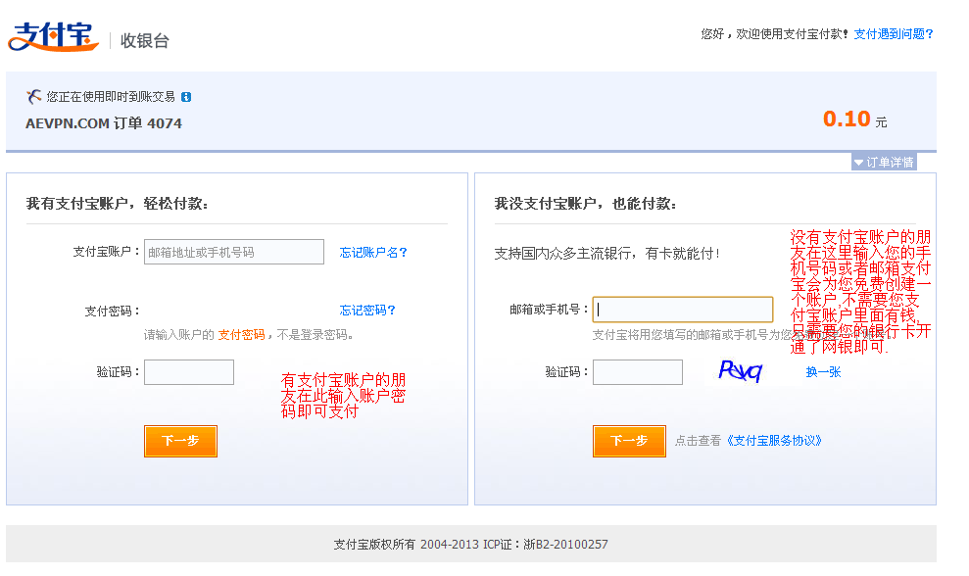The height and width of the screenshot is (576, 969).
Task: Open the 忘记密码? link
Action: pyautogui.click(x=367, y=310)
